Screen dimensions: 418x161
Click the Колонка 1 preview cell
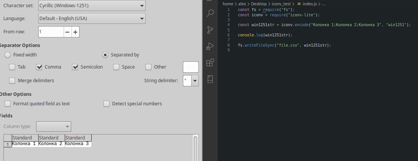point(25,144)
